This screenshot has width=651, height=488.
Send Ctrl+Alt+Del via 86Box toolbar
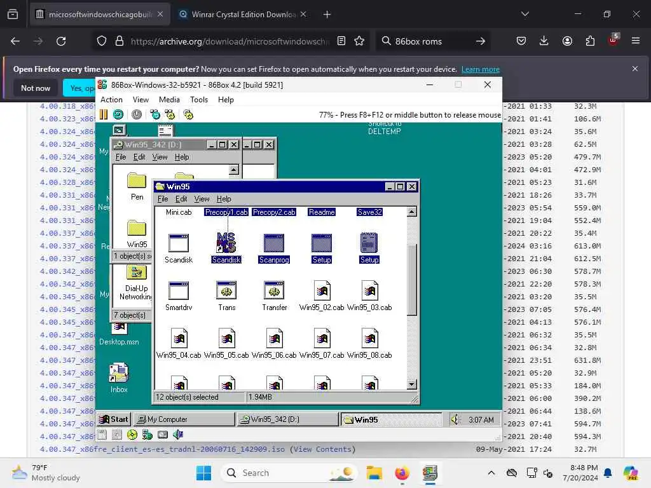tap(155, 114)
